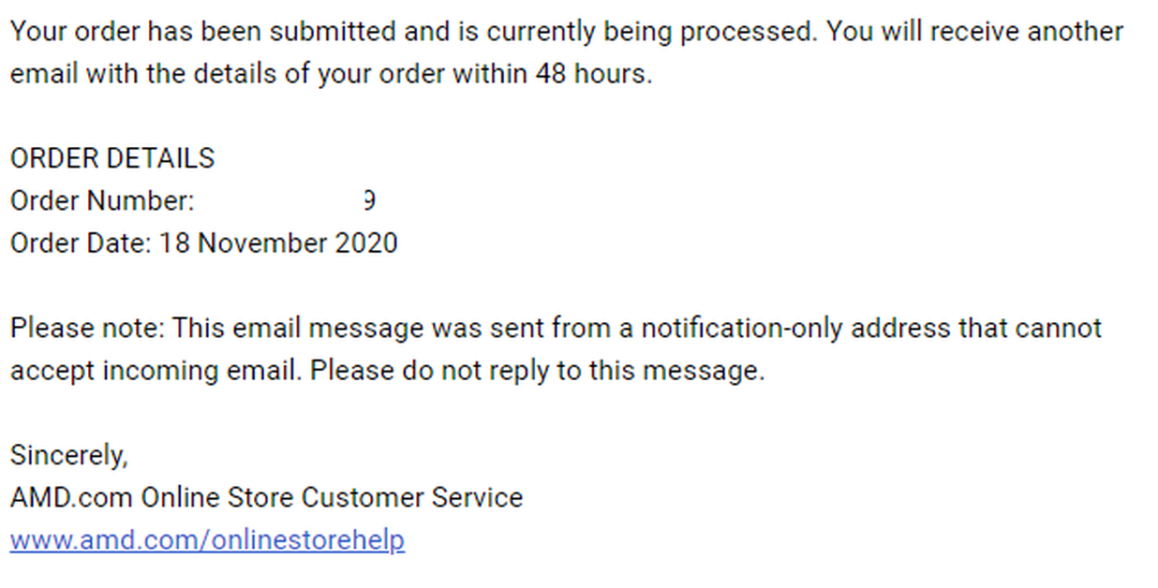Click "Please do not reply to this message."

point(538,371)
